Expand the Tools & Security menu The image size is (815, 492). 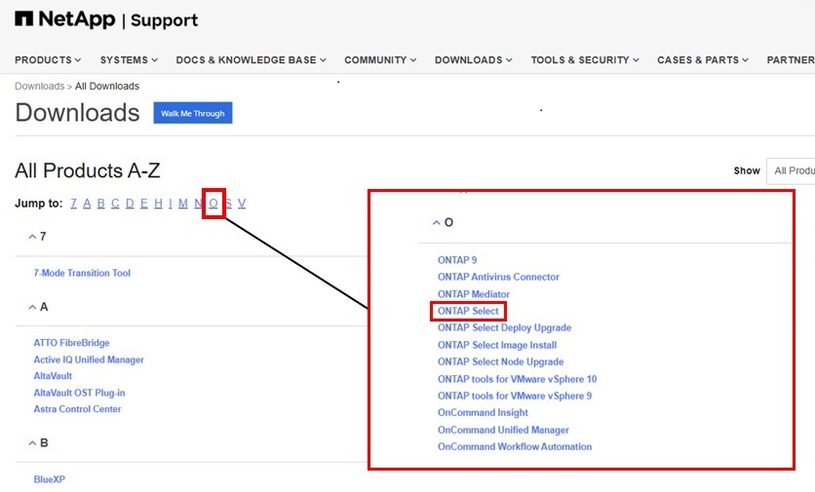pyautogui.click(x=585, y=60)
